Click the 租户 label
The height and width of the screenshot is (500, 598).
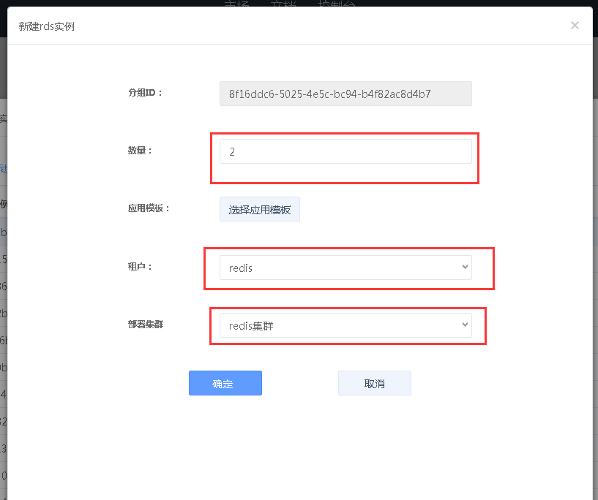point(140,267)
